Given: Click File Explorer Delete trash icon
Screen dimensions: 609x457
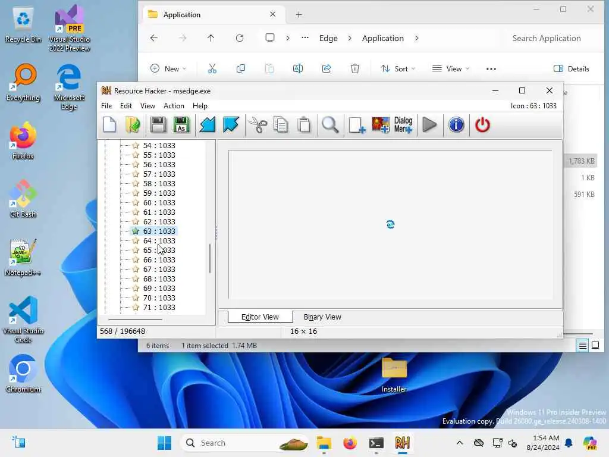Looking at the screenshot, I should pos(355,69).
